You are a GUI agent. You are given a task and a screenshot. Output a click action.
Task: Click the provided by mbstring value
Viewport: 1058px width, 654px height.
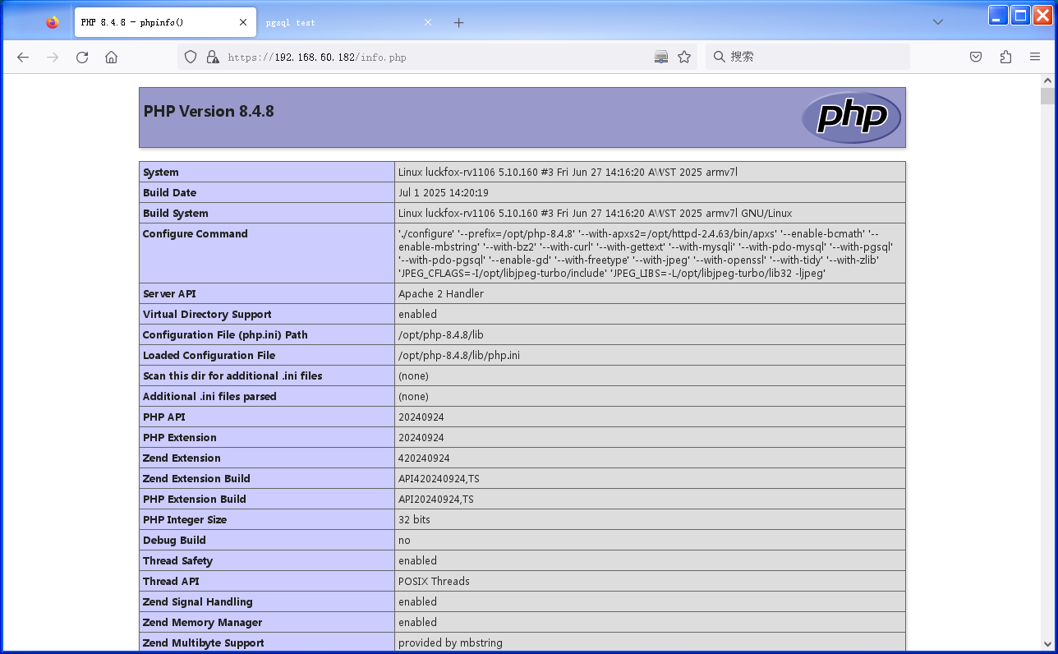[x=450, y=642]
